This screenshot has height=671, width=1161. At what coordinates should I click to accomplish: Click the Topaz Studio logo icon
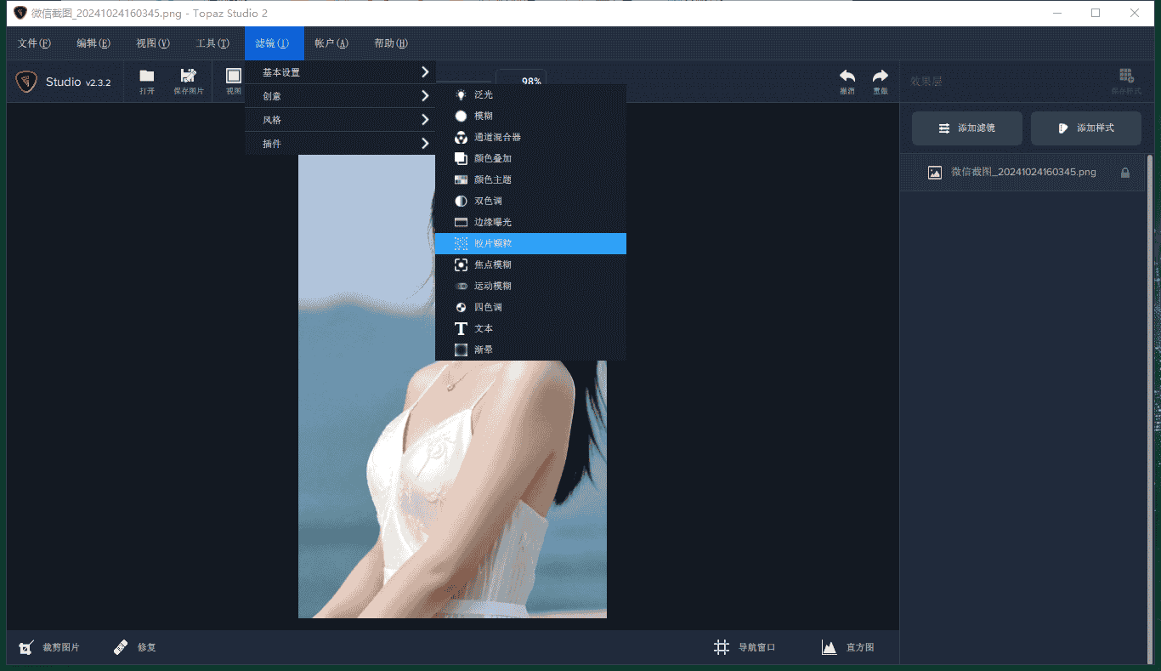pos(25,80)
